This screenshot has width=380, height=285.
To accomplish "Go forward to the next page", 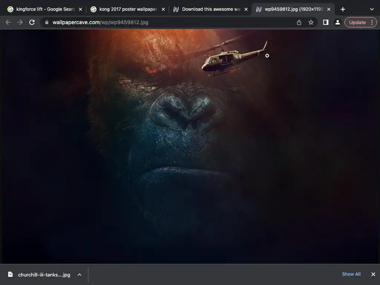I will point(20,22).
